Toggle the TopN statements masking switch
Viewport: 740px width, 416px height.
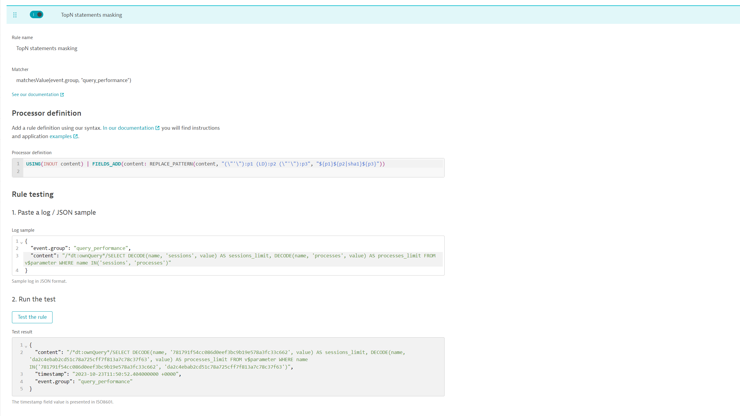coord(36,15)
